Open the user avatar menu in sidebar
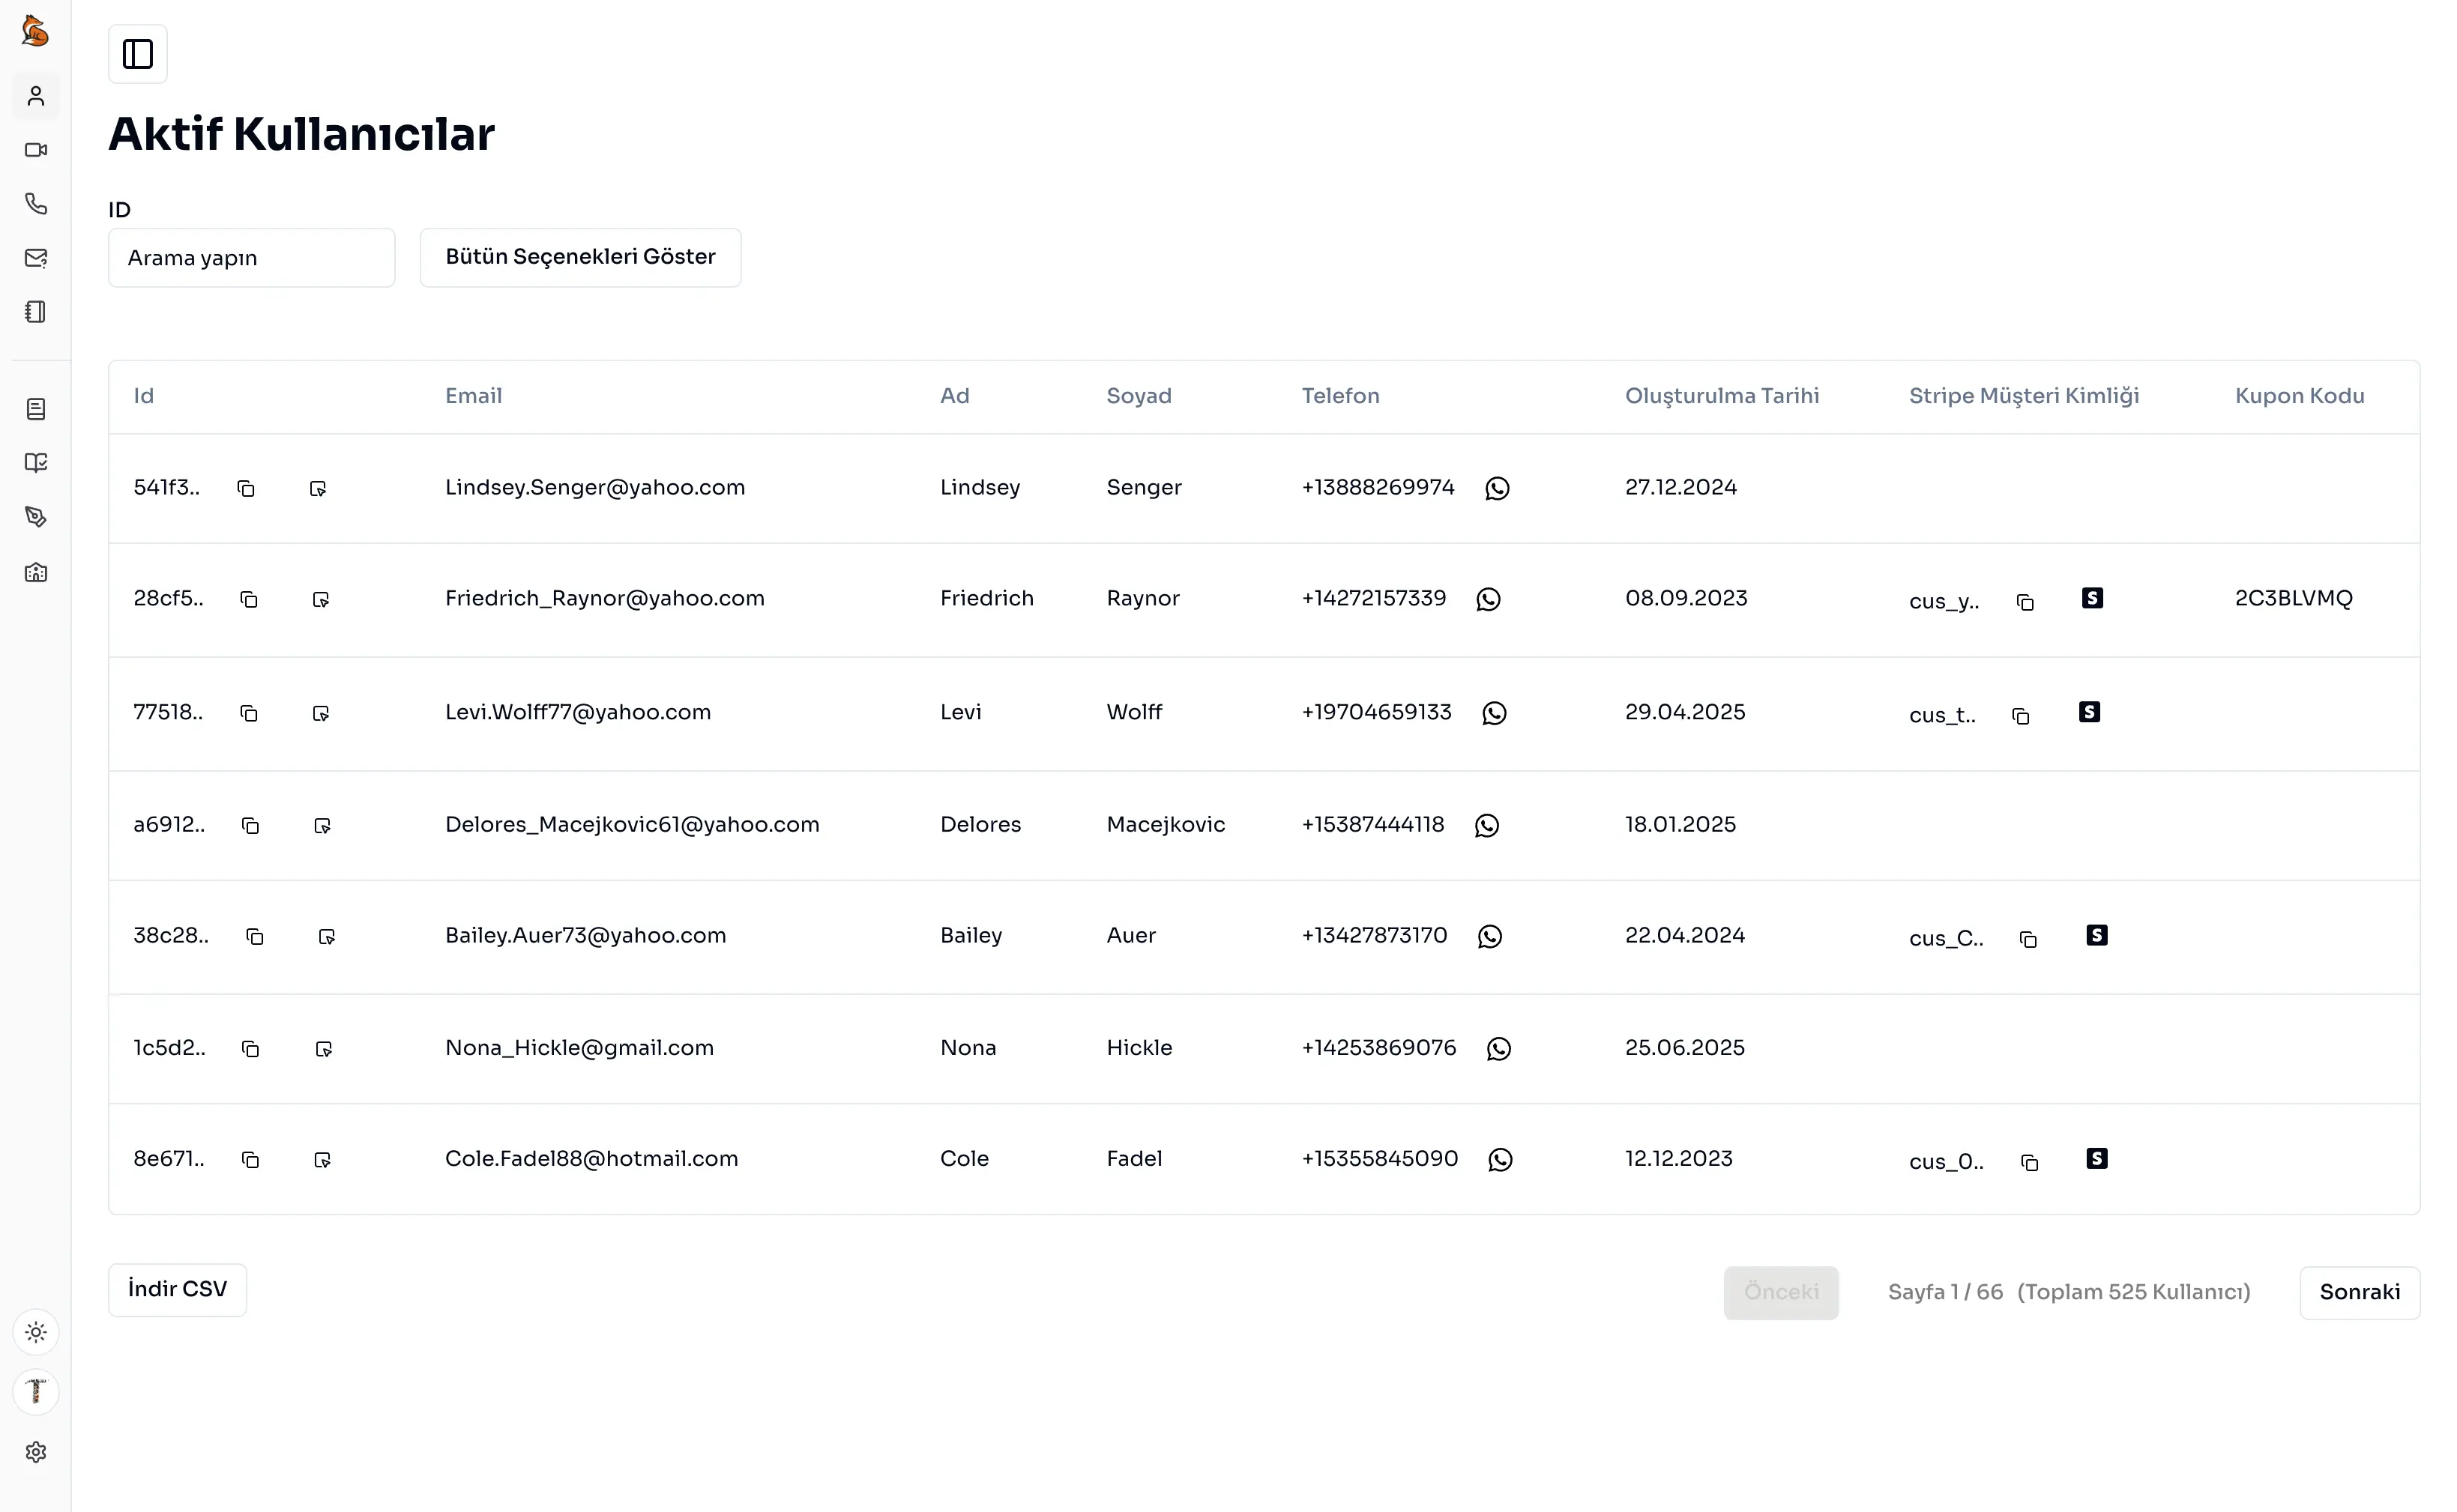The width and height of the screenshot is (2457, 1512). click(36, 1391)
